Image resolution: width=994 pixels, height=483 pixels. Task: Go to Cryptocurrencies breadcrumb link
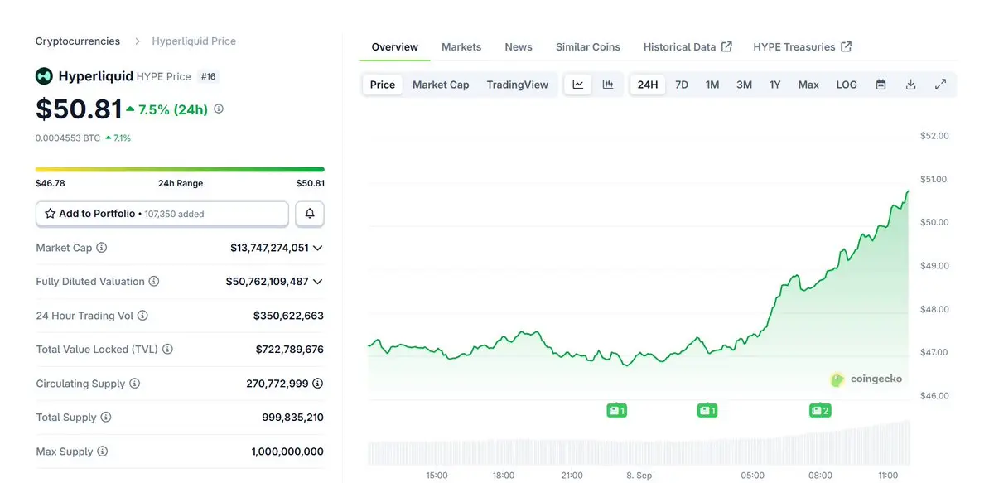(x=78, y=41)
